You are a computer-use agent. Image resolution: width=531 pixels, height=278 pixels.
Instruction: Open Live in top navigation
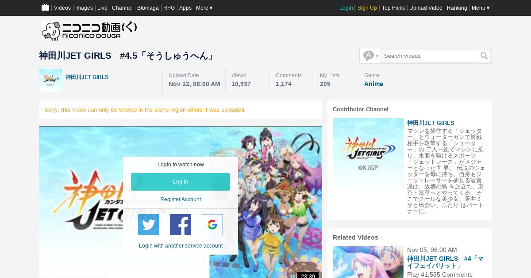(x=102, y=8)
